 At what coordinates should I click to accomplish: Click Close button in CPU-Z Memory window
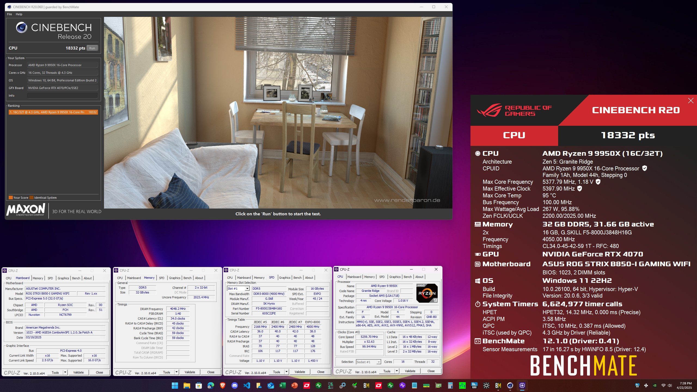(211, 372)
